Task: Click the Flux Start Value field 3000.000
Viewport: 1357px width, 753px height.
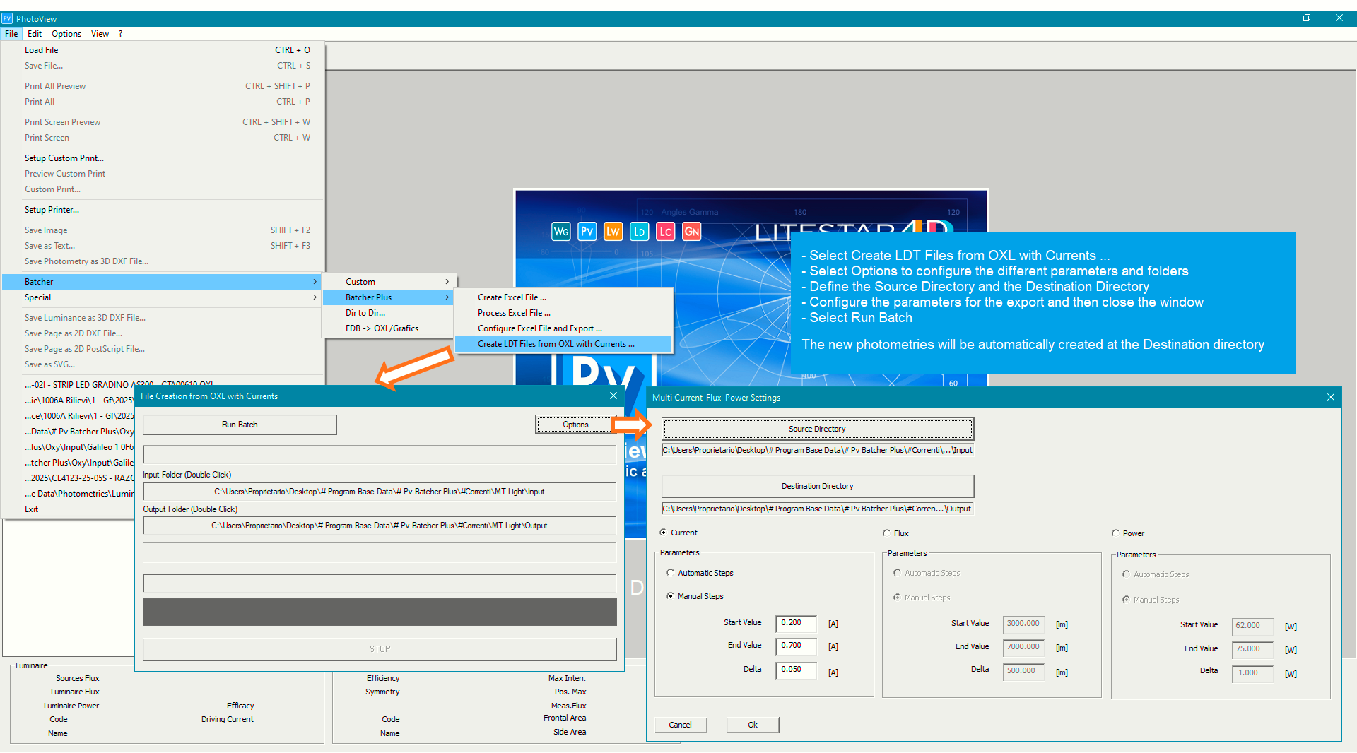Action: (x=1024, y=624)
